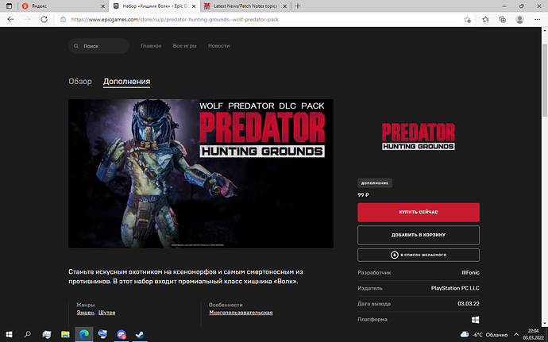The height and width of the screenshot is (342, 548).
Task: Click the Steam icon in the taskbar
Action: point(139,334)
